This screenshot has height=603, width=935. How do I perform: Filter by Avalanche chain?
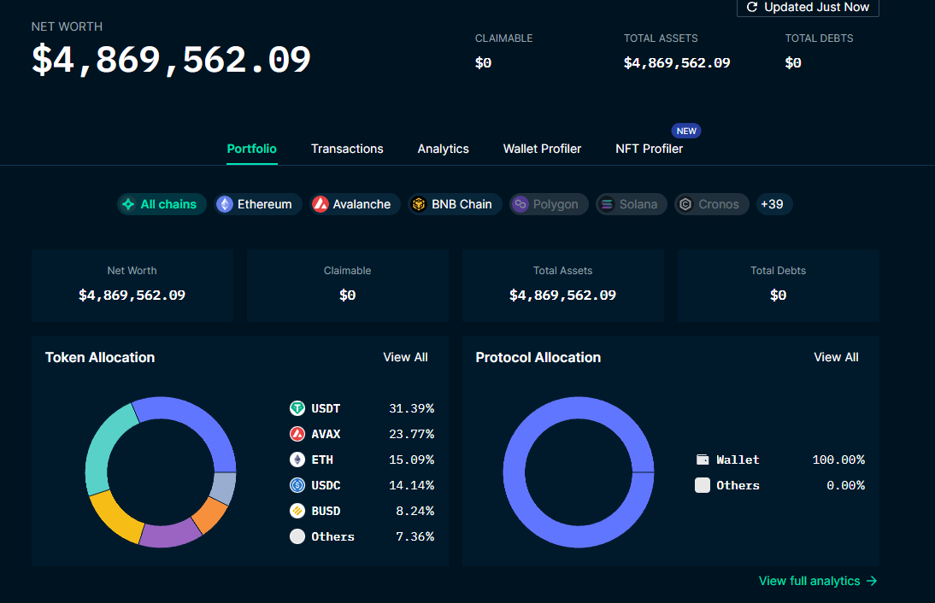352,204
